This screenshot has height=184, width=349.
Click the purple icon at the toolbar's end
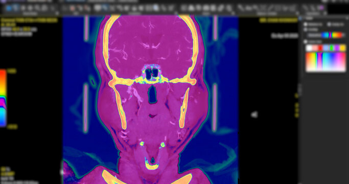click(x=321, y=8)
